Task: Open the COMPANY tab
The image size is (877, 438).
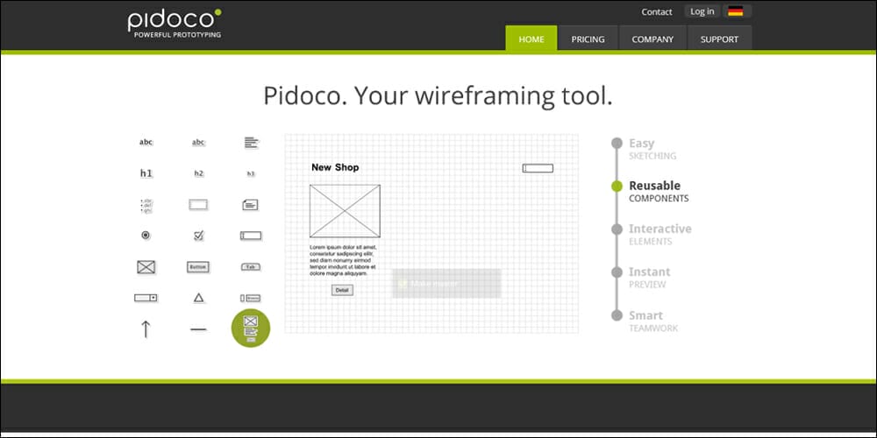Action: [652, 39]
